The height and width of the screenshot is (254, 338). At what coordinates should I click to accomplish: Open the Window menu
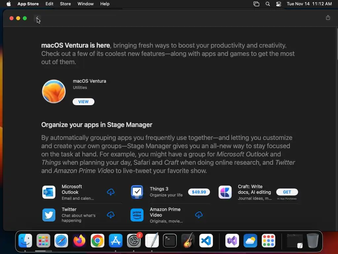coord(85,4)
